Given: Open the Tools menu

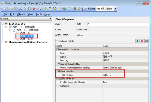Looking at the screenshot, I should click(x=39, y=14).
